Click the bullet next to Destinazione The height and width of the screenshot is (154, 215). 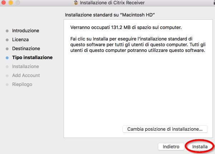[x=7, y=49]
